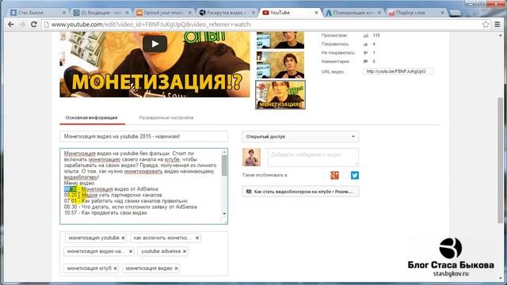
Task: Edit the video title field
Action: coord(143,136)
